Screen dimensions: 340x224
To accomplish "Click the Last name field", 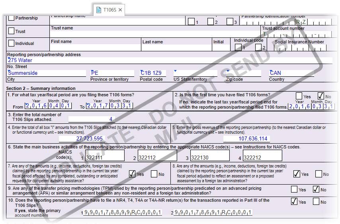I will click(176, 47).
